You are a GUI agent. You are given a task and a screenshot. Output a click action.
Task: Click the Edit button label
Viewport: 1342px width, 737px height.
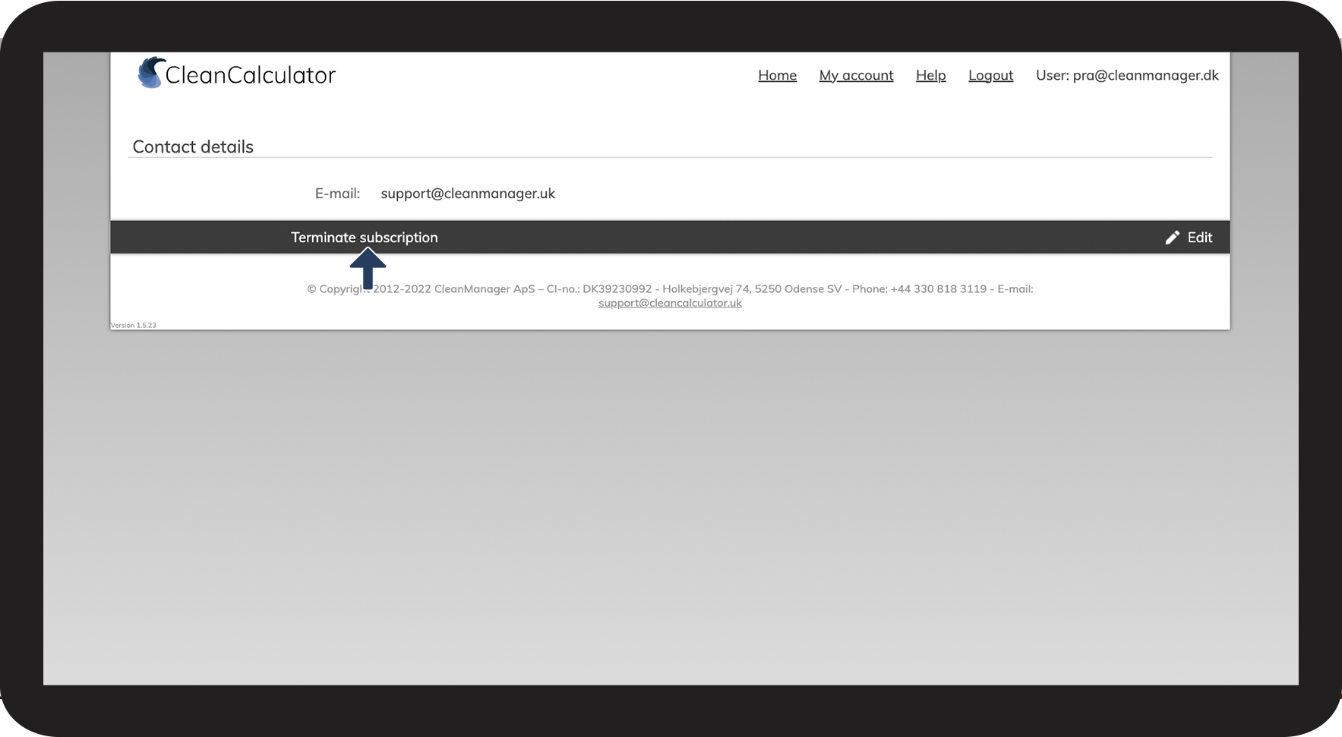pyautogui.click(x=1200, y=238)
